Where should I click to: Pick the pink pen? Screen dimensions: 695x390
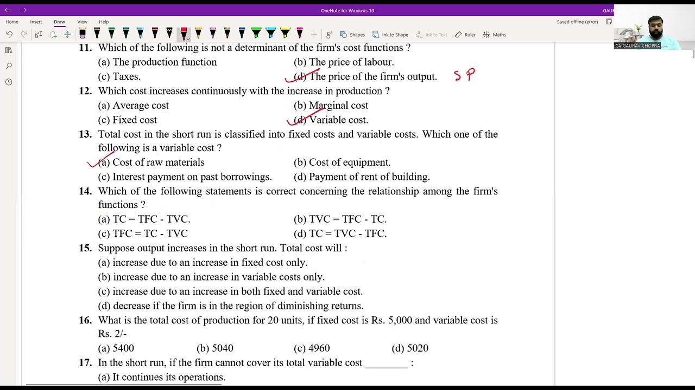tap(213, 34)
